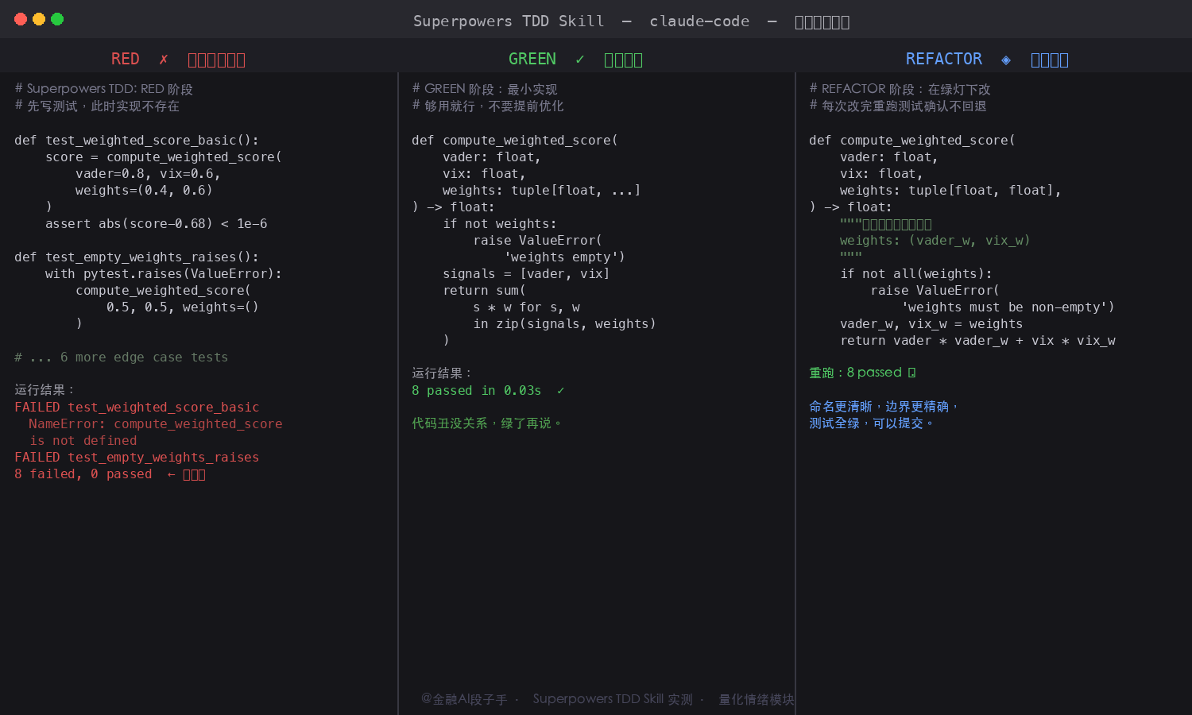Click the line 'weights: tuple[float, float],'

click(950, 191)
